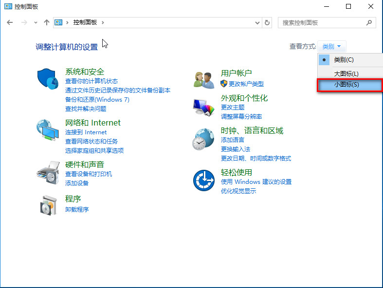Open 硬件和声音 category
383x288 pixels.
coord(85,164)
